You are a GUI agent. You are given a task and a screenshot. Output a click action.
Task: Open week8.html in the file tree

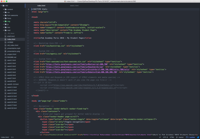coord(11,81)
